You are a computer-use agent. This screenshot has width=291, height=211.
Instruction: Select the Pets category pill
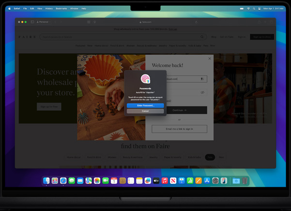(210, 157)
